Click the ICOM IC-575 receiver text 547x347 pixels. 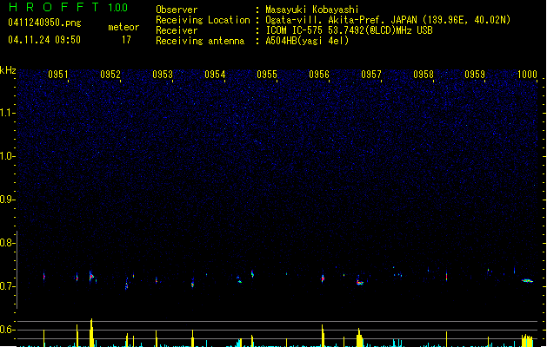pos(350,30)
